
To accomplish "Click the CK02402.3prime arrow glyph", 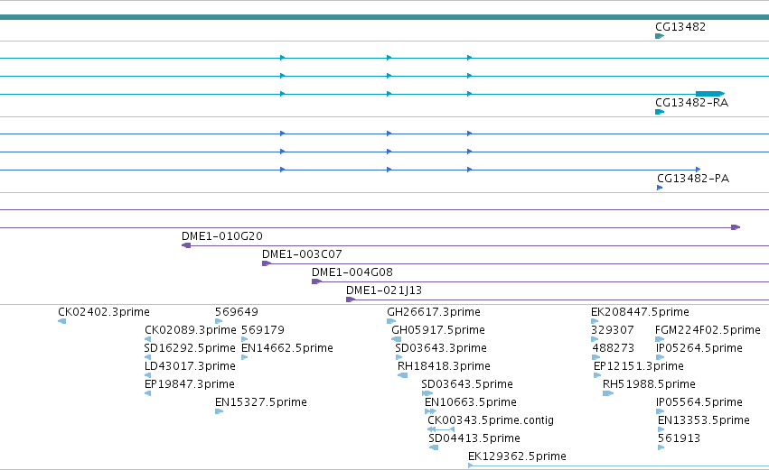I will coord(61,322).
